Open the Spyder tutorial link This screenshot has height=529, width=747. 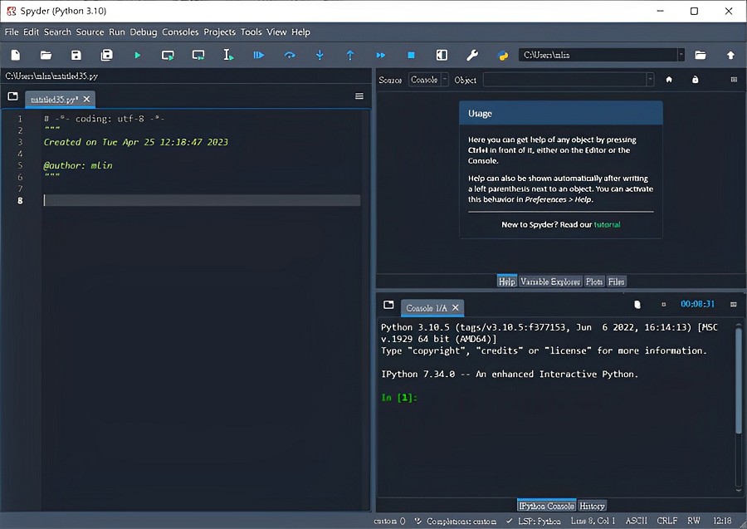[607, 224]
